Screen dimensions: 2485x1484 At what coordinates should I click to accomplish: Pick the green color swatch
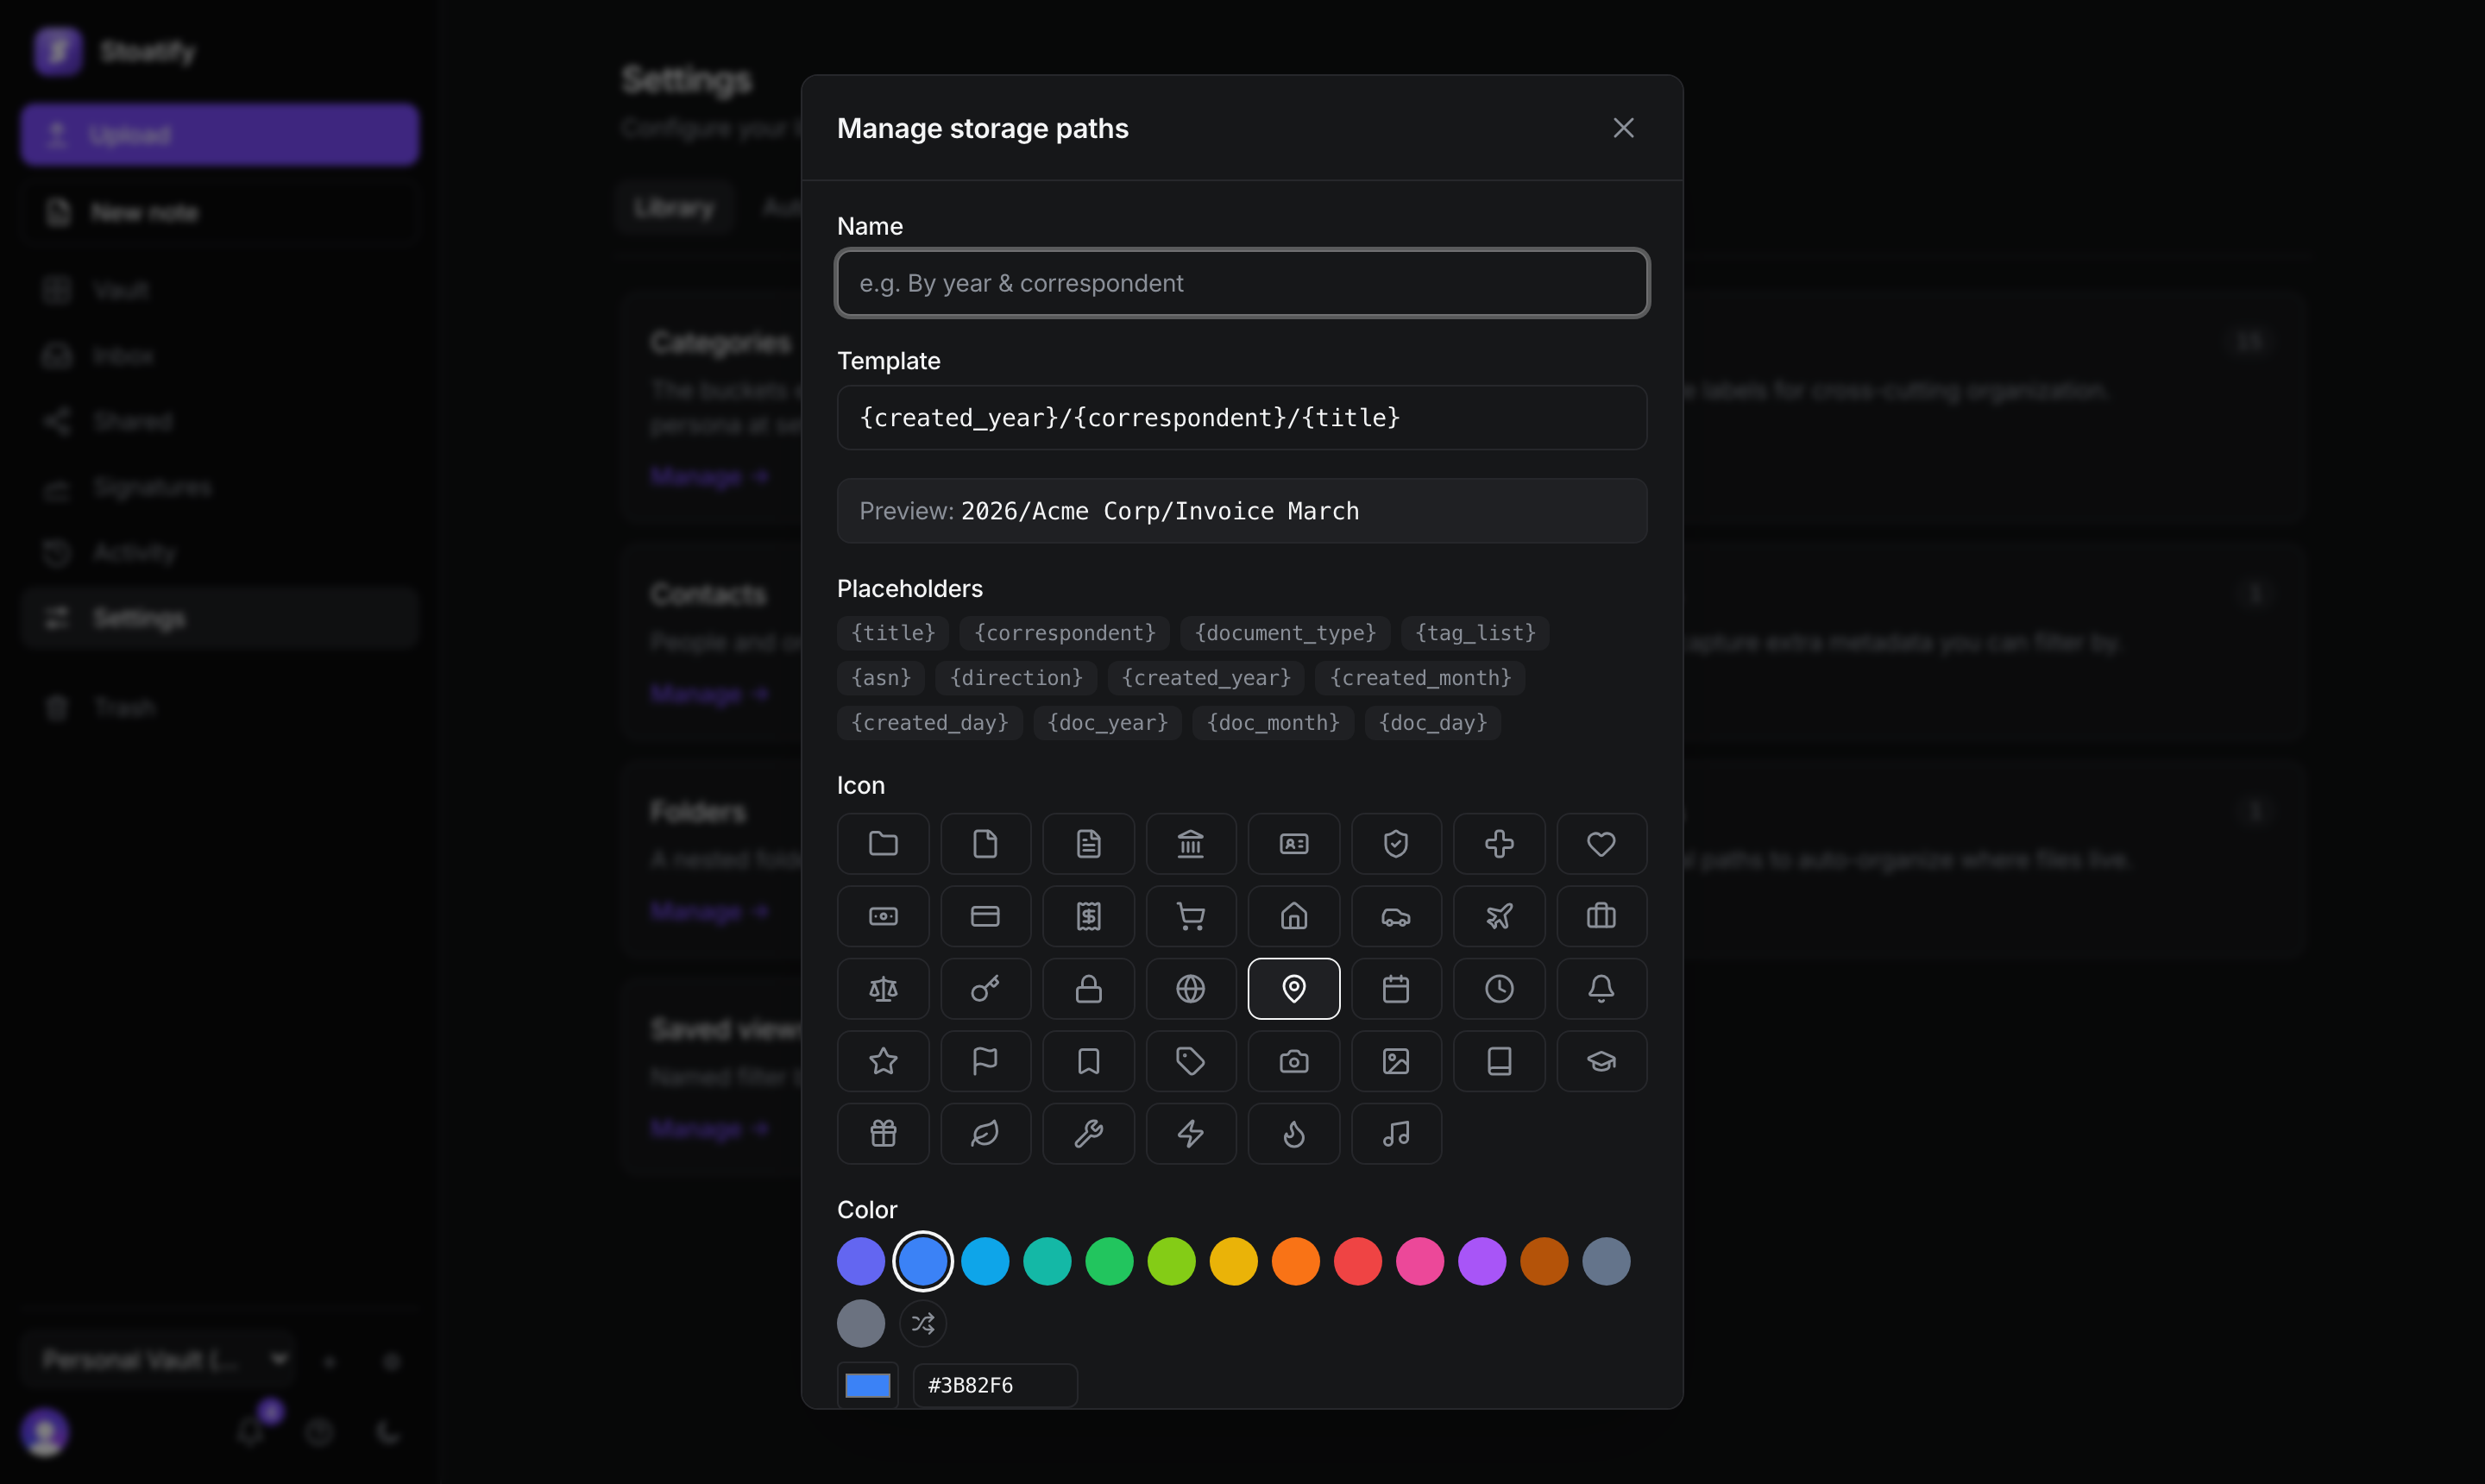1109,1262
